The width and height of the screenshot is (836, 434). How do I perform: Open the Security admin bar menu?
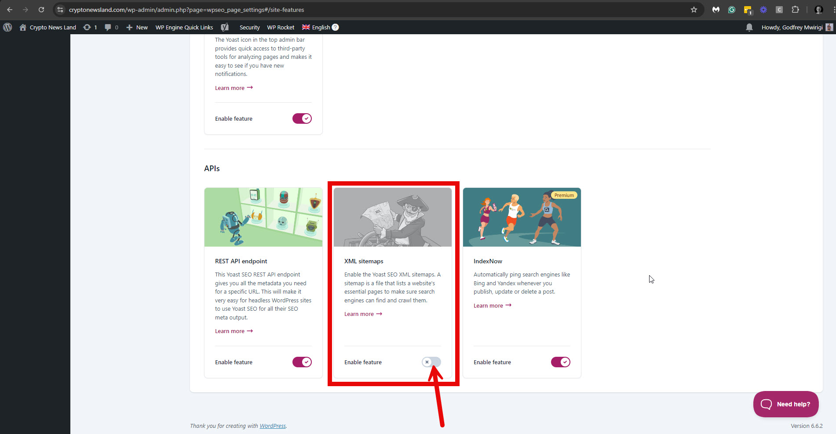[x=249, y=27]
